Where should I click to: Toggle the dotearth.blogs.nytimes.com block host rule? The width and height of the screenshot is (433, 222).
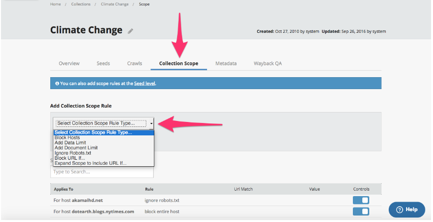[361, 212]
